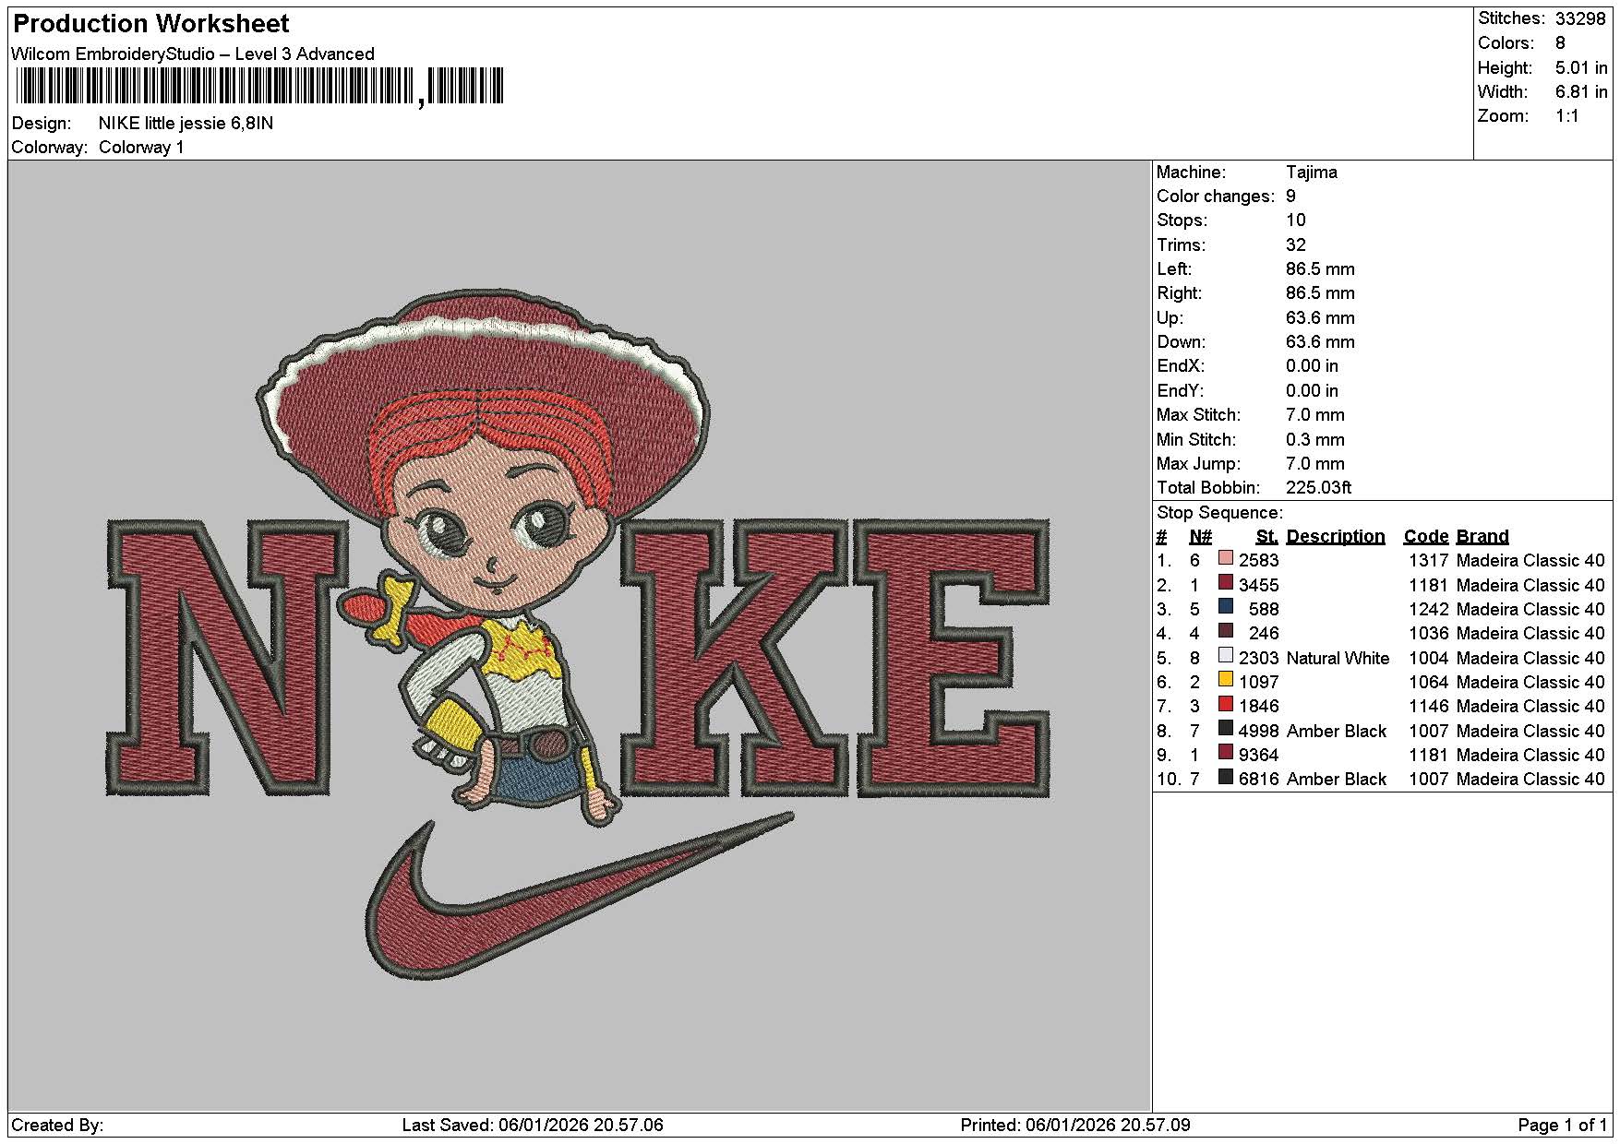Click stitch count 9364 in stop 9
The height and width of the screenshot is (1144, 1620).
pyautogui.click(x=1259, y=755)
